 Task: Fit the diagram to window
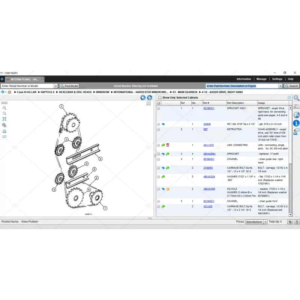coord(4,119)
